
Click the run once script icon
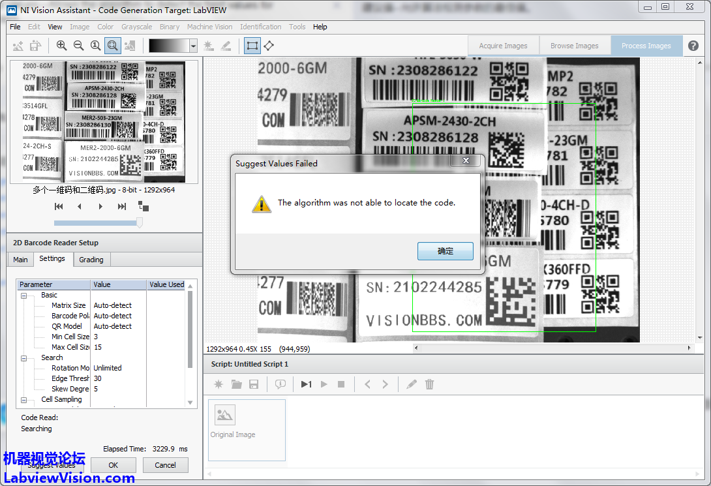tap(306, 384)
